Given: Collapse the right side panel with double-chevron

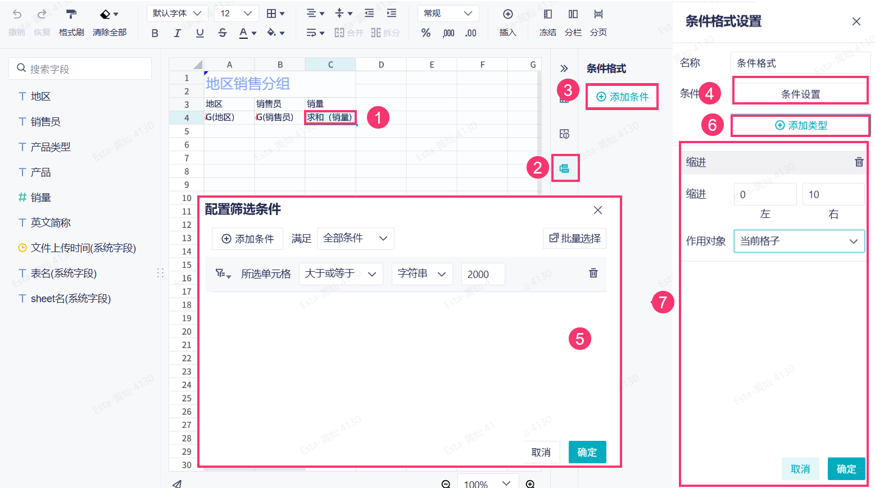Looking at the screenshot, I should coord(564,69).
